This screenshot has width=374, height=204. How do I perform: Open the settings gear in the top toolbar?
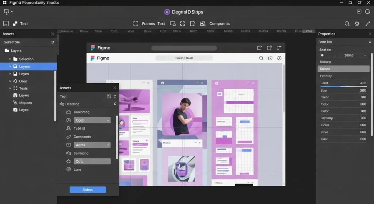tap(357, 24)
